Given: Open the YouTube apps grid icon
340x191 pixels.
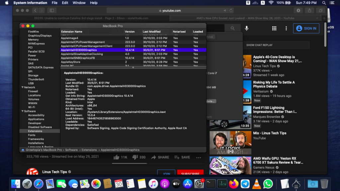Looking at the screenshot, I should [274, 29].
